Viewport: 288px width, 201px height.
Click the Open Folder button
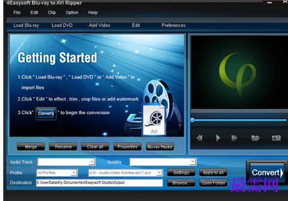pyautogui.click(x=213, y=183)
